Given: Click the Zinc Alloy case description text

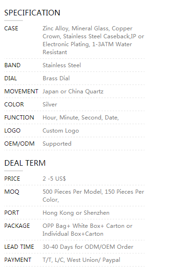Looking at the screenshot, I should (x=94, y=40).
